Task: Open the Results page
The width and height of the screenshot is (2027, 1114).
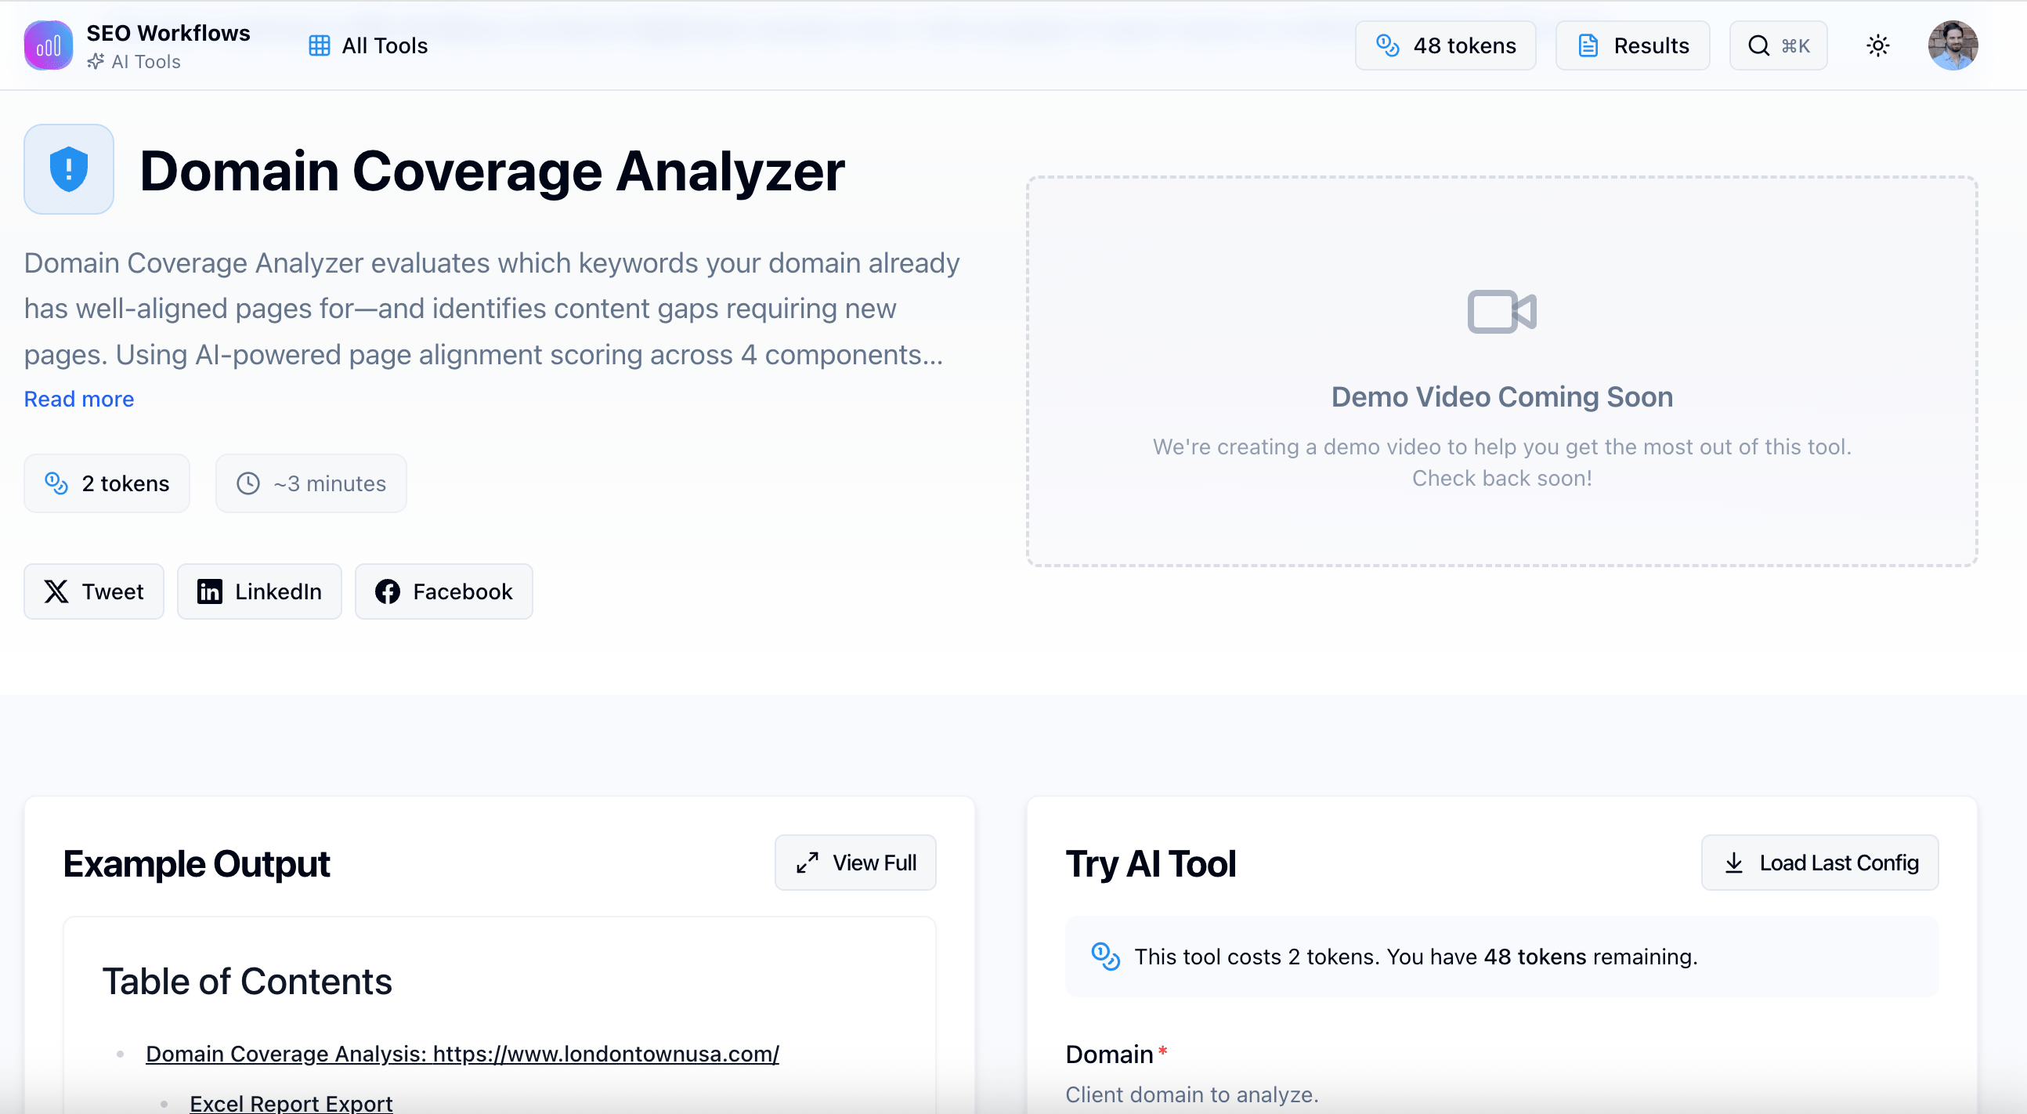Action: [x=1632, y=45]
